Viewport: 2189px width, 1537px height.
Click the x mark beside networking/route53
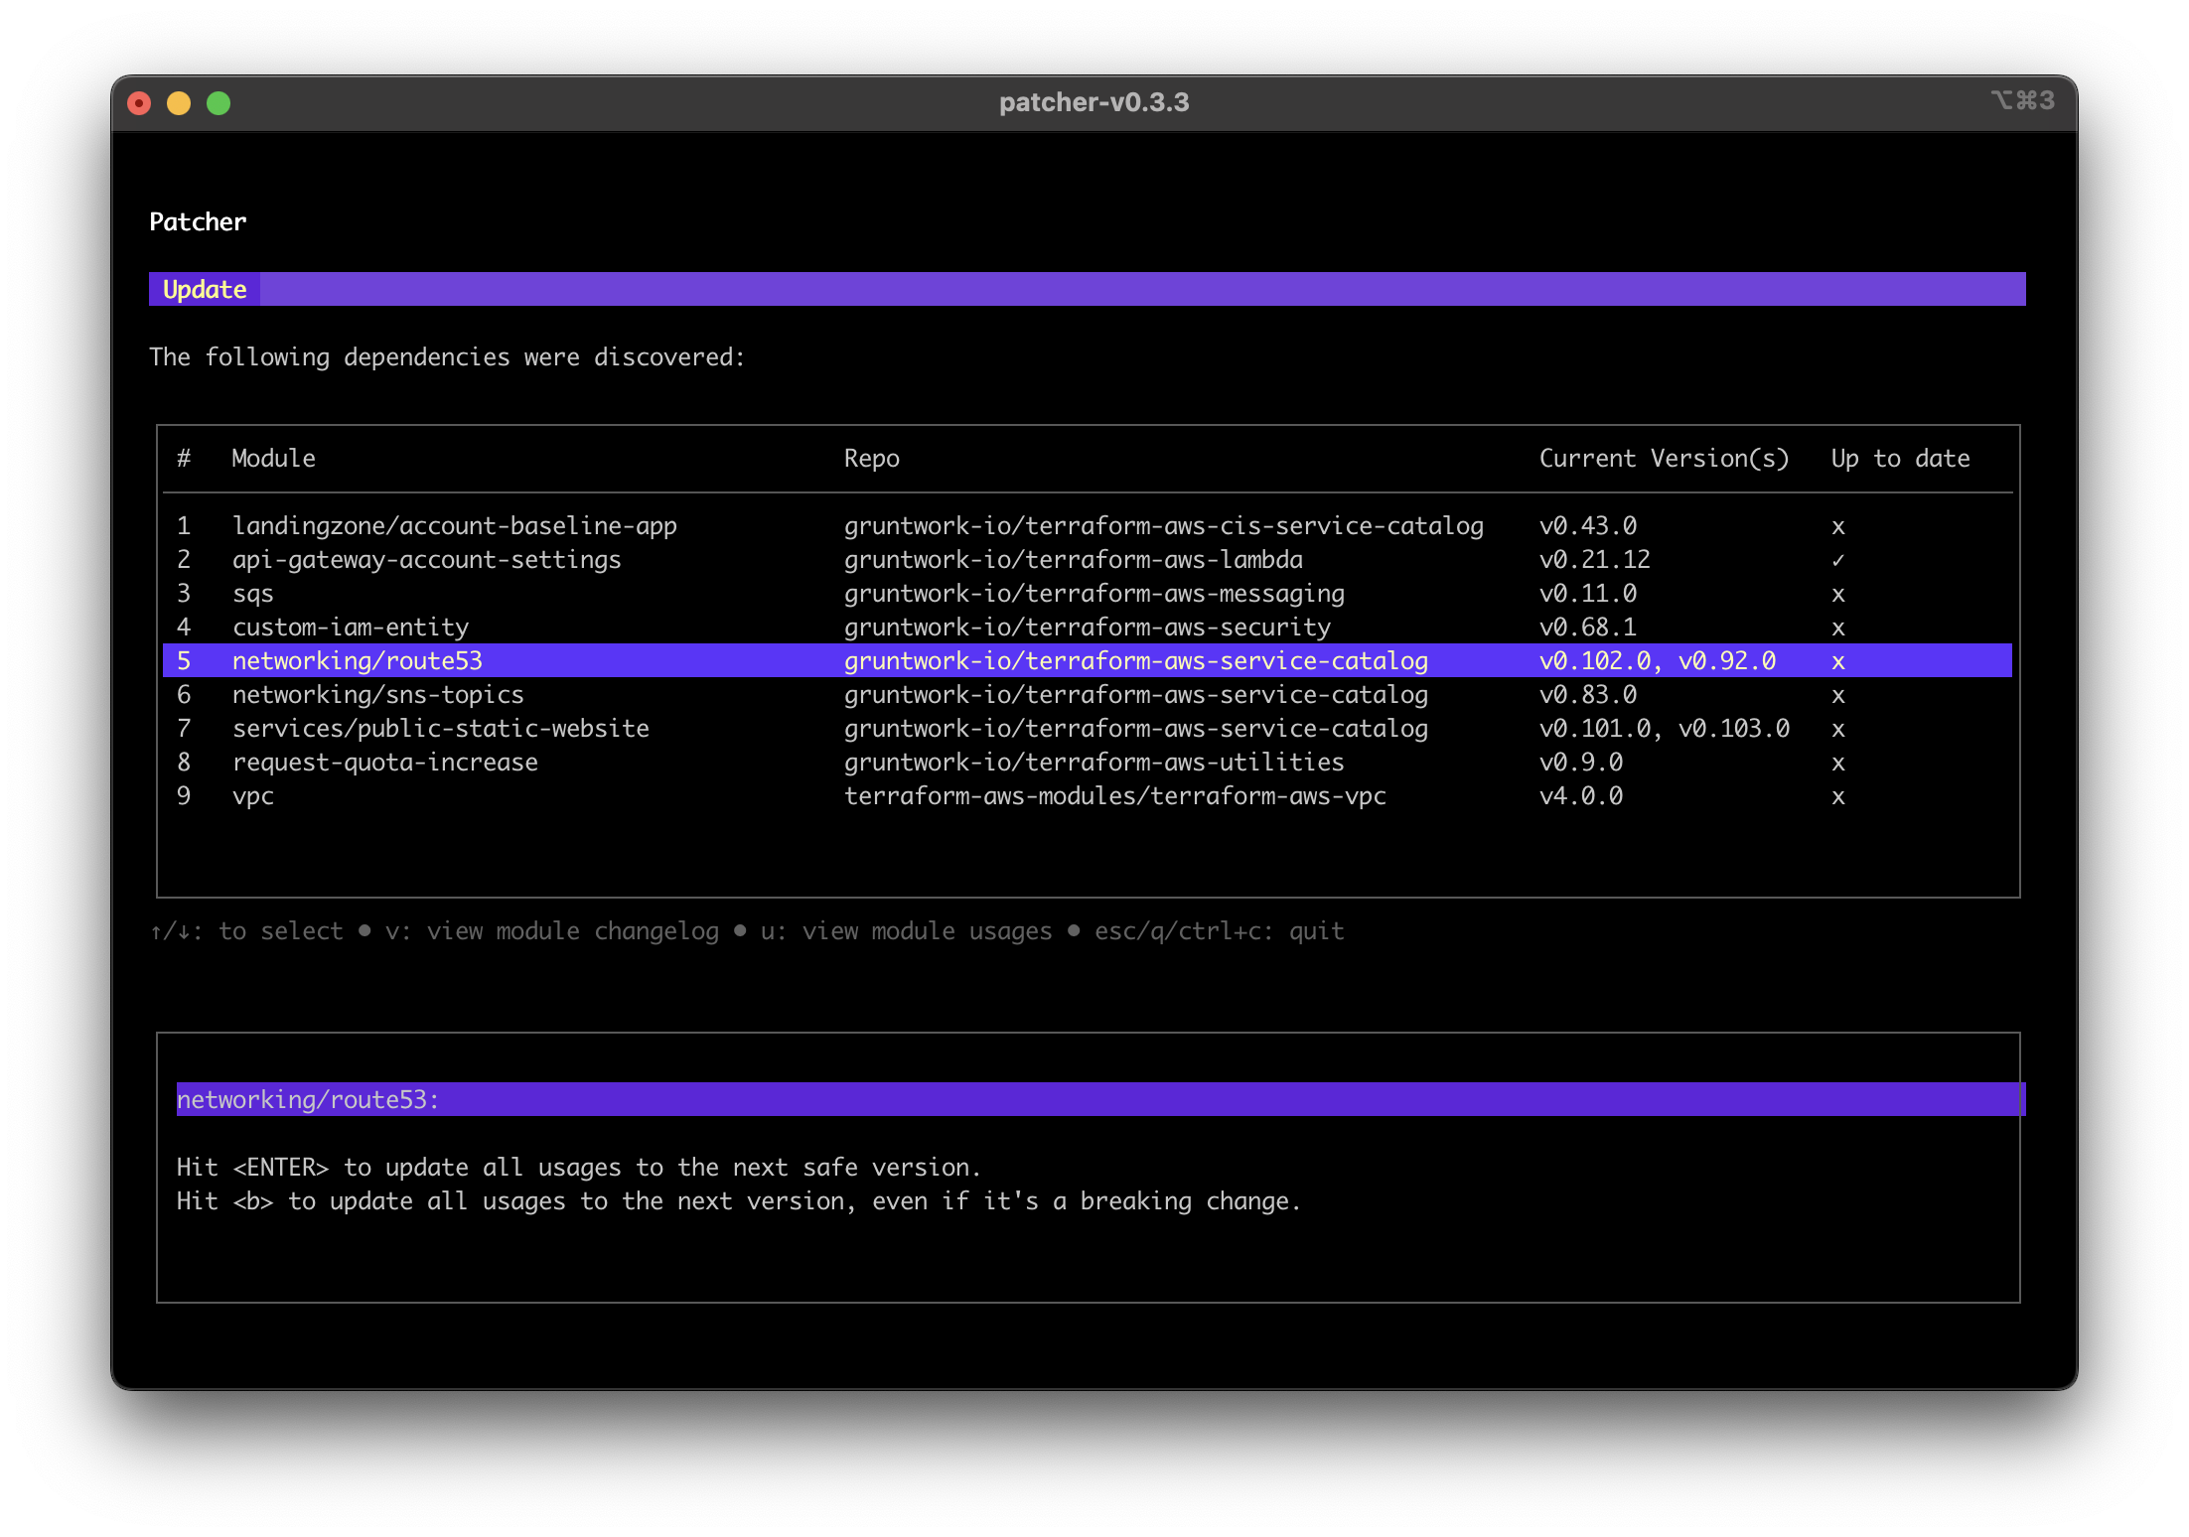(1838, 660)
